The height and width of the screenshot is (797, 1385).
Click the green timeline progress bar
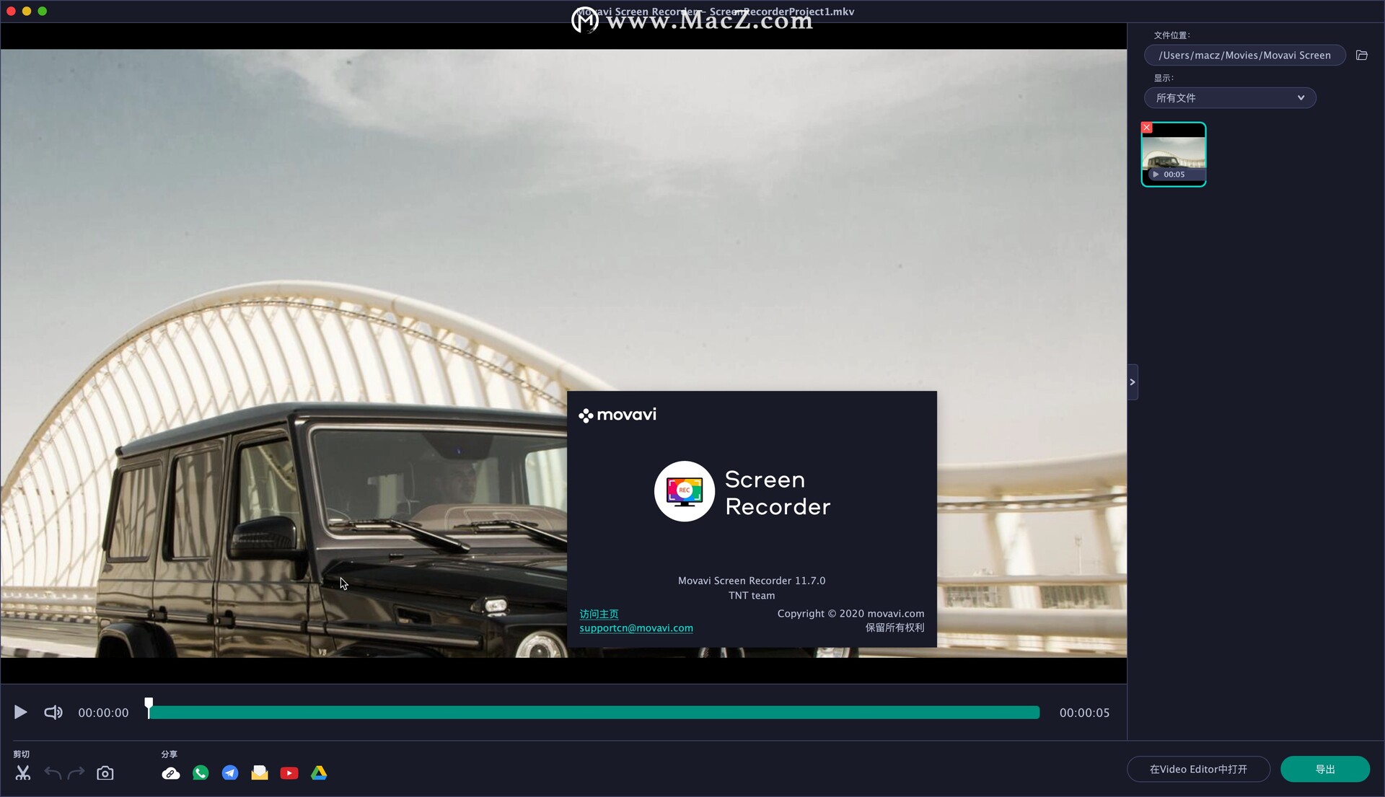594,713
